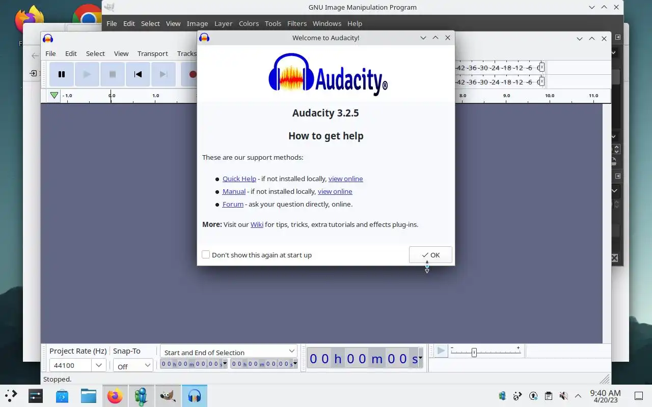This screenshot has height=407, width=652.
Task: Click GIMP lower dock tab configuration arrow icon
Action: click(x=618, y=176)
